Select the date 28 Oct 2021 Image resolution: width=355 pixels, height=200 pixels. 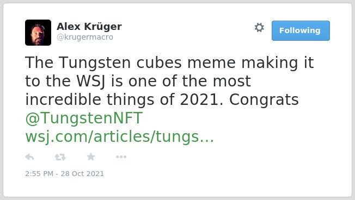coord(82,174)
